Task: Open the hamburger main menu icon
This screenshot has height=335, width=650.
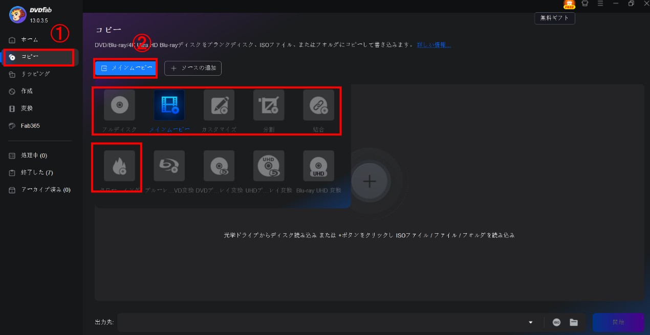Action: (x=600, y=4)
